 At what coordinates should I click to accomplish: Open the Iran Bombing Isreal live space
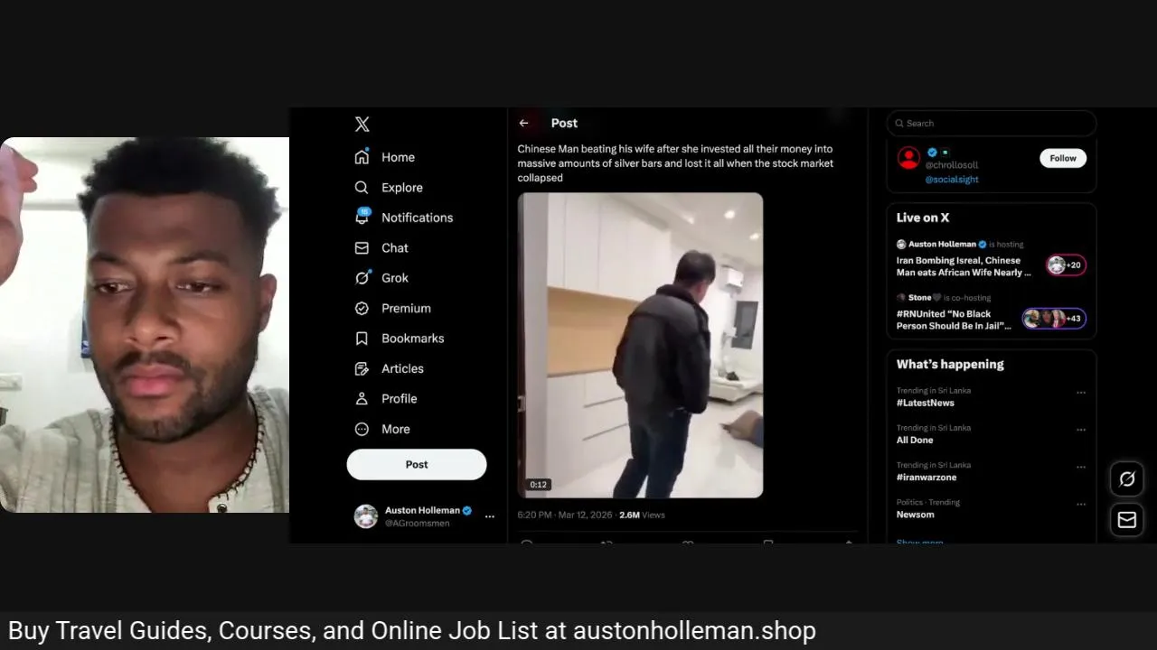click(x=964, y=266)
